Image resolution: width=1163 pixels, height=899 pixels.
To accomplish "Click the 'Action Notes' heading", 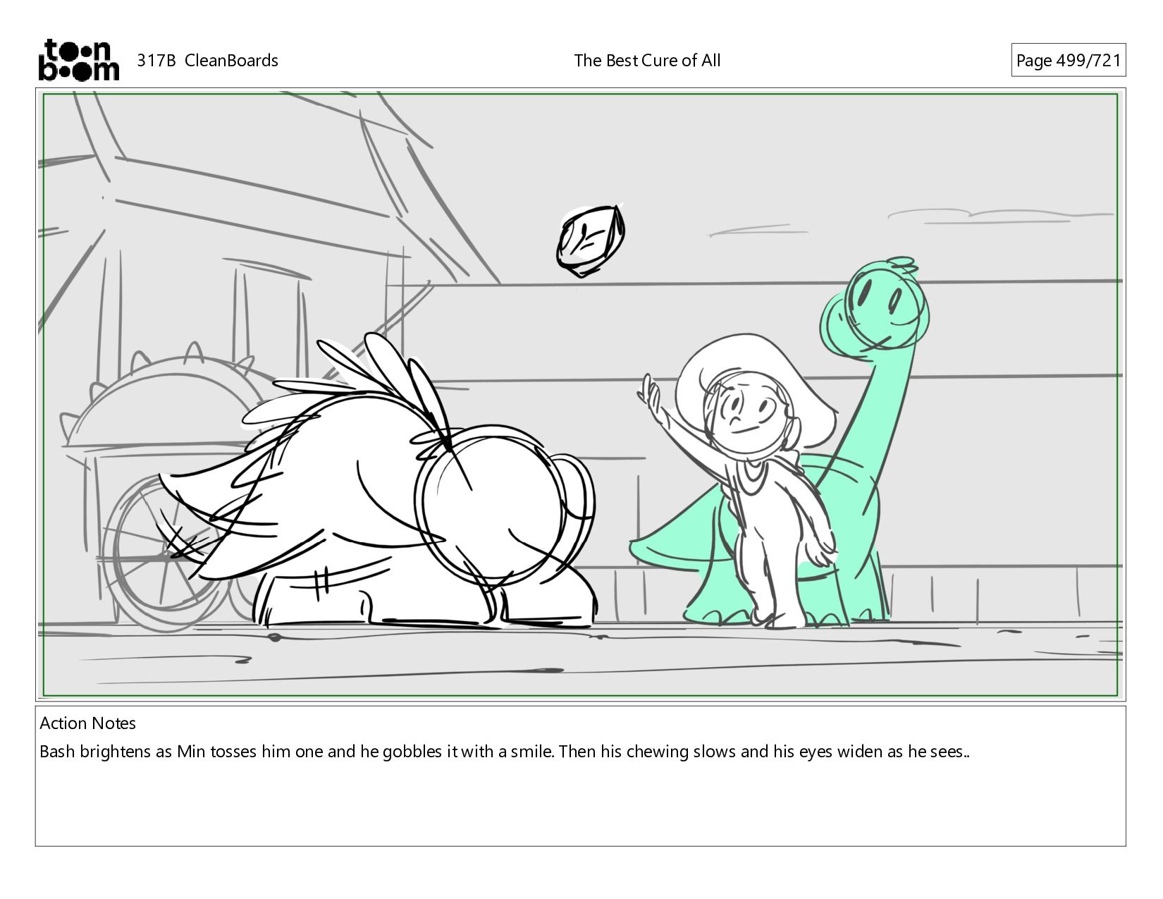I will tap(88, 723).
